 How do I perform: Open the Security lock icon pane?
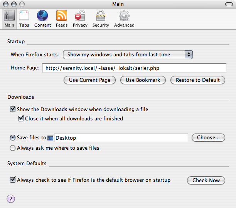coord(101,19)
